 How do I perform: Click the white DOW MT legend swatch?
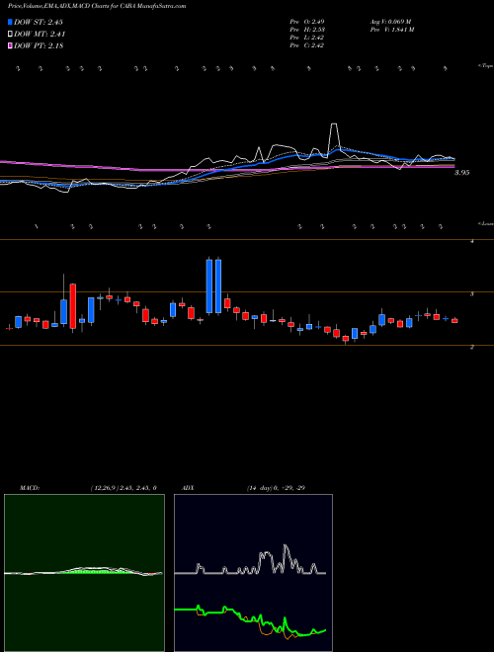click(x=10, y=35)
